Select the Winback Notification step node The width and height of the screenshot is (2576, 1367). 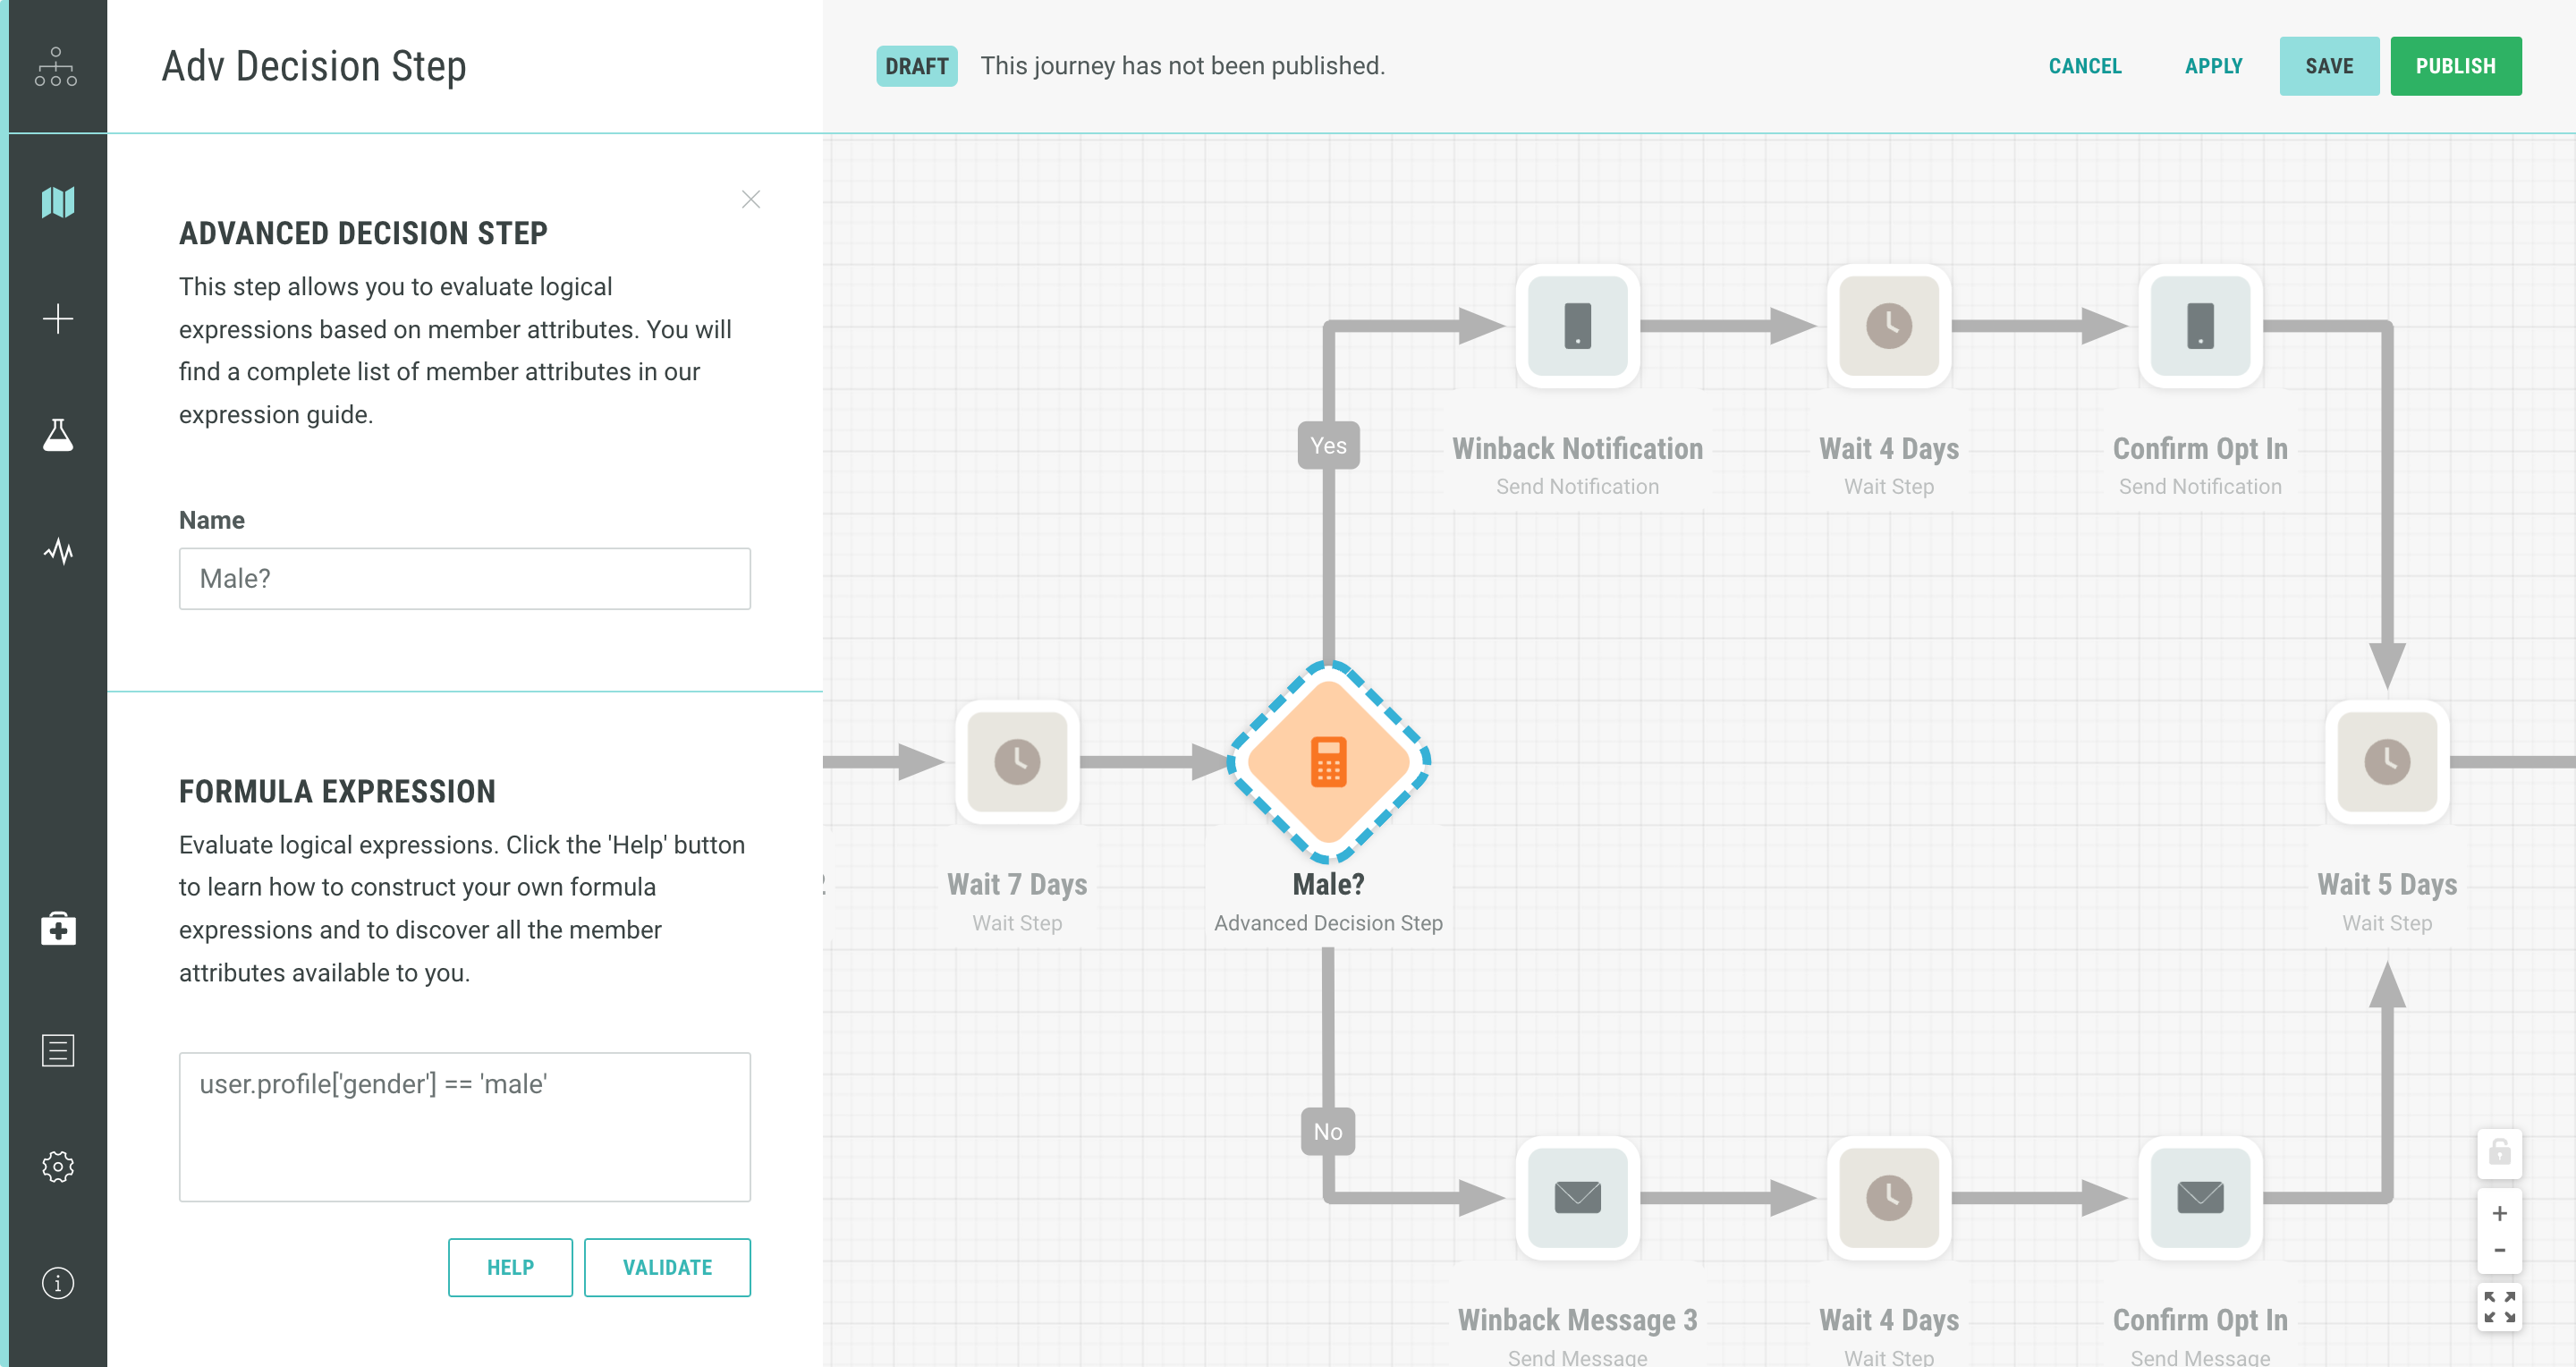coord(1577,326)
